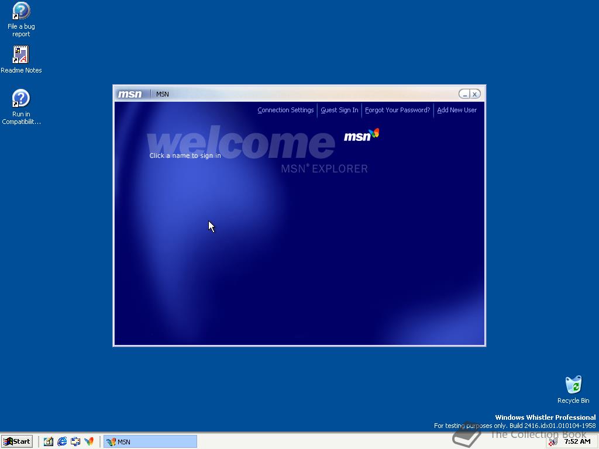Click the msn butterfly logo beside welcome
This screenshot has width=599, height=449.
(362, 135)
